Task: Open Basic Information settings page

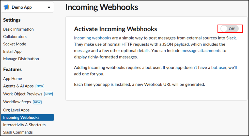Action: point(18,29)
